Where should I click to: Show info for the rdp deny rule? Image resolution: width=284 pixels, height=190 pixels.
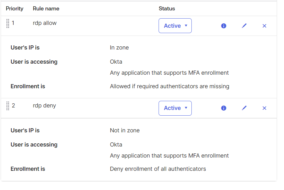[x=224, y=108]
